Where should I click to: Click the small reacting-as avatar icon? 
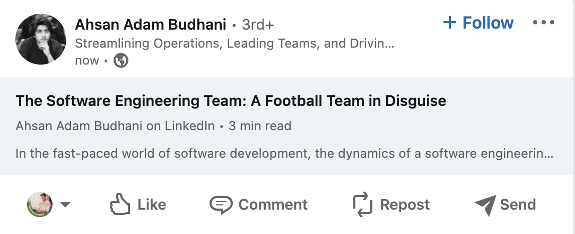coord(40,204)
